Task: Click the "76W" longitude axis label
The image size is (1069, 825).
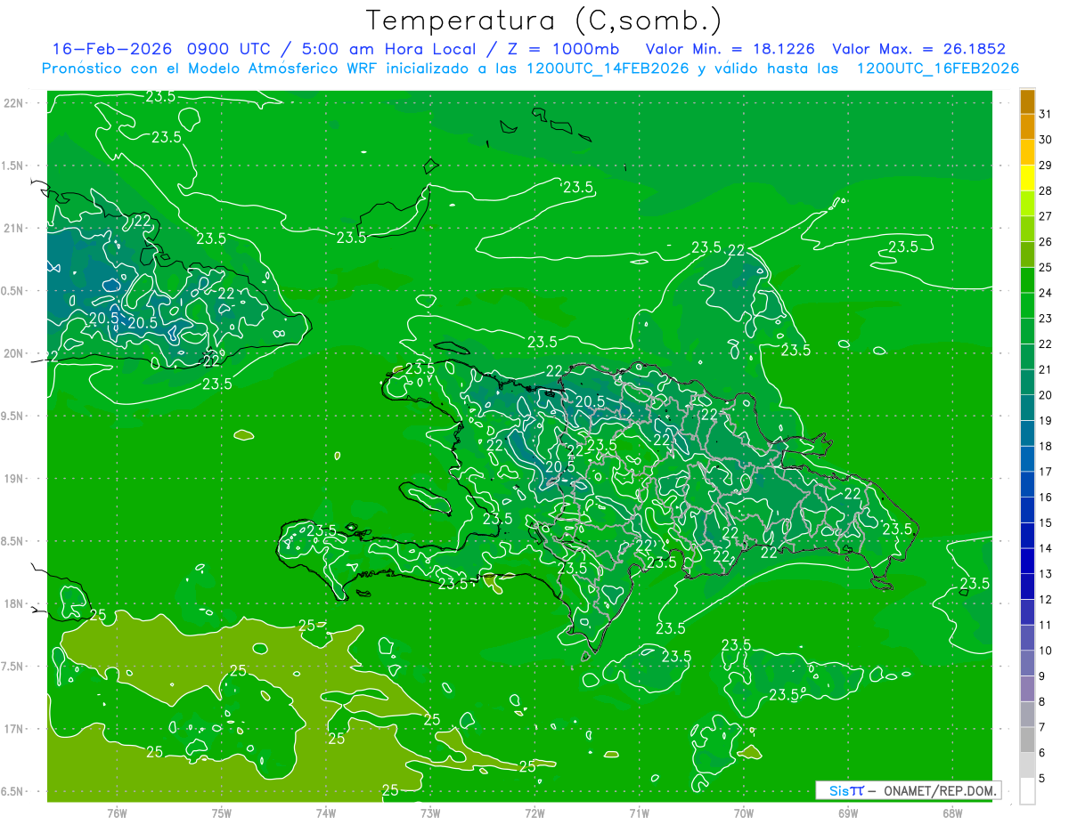Action: (x=117, y=813)
